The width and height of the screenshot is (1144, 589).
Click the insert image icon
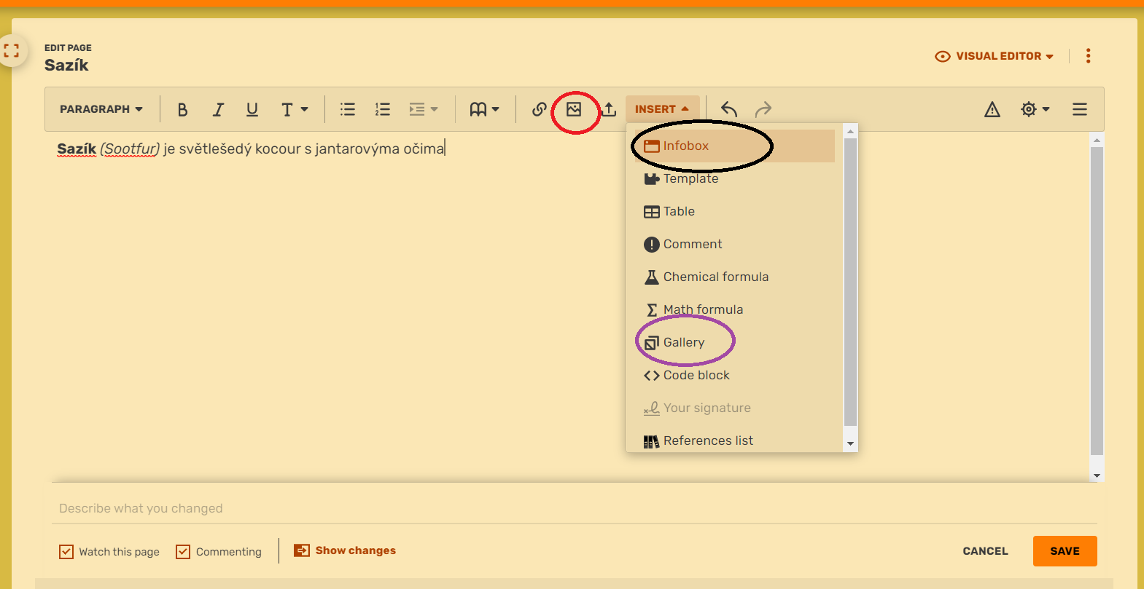[574, 109]
